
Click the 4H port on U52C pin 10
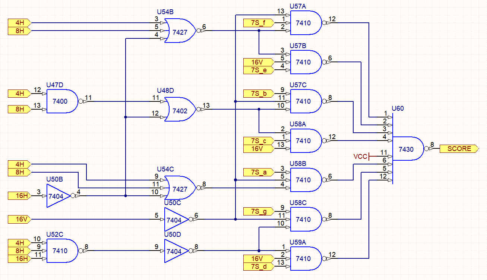point(20,243)
